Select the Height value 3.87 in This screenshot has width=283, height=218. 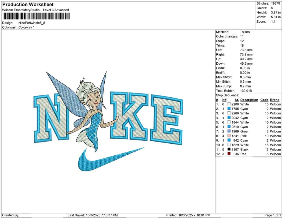tap(276, 13)
